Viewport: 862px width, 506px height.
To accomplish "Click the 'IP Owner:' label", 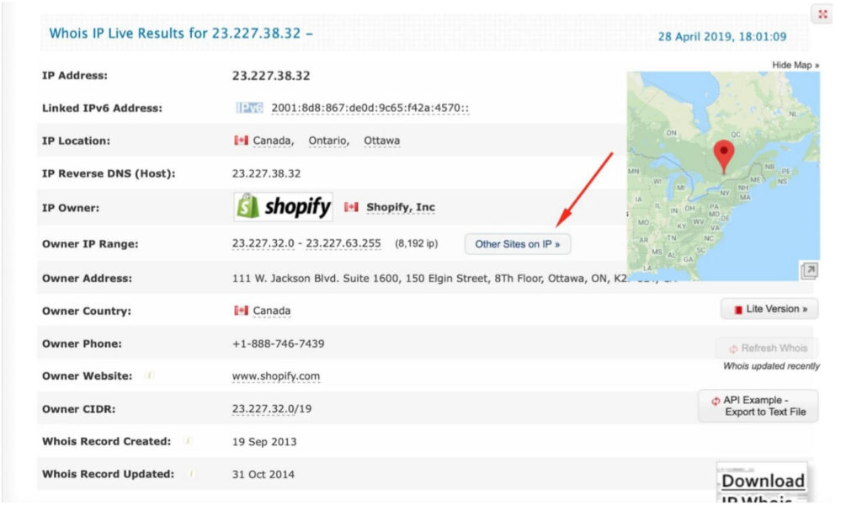I will [71, 208].
